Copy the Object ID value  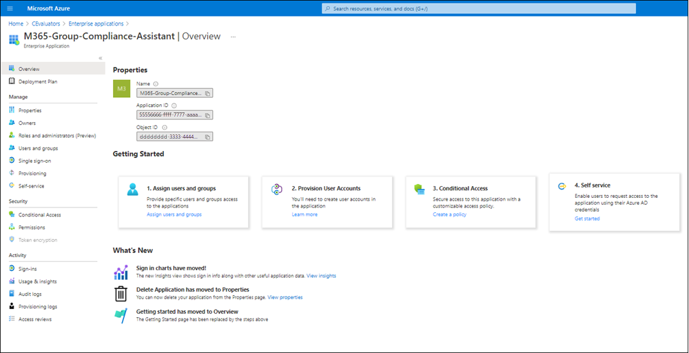pos(208,137)
